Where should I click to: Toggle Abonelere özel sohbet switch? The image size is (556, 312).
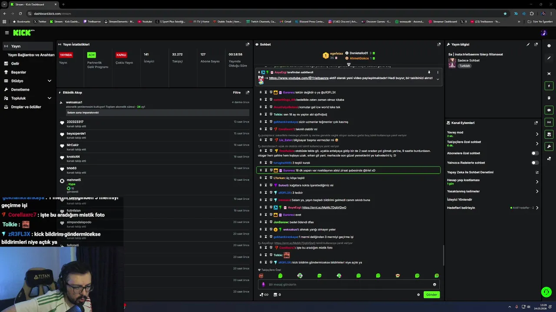[x=535, y=153]
